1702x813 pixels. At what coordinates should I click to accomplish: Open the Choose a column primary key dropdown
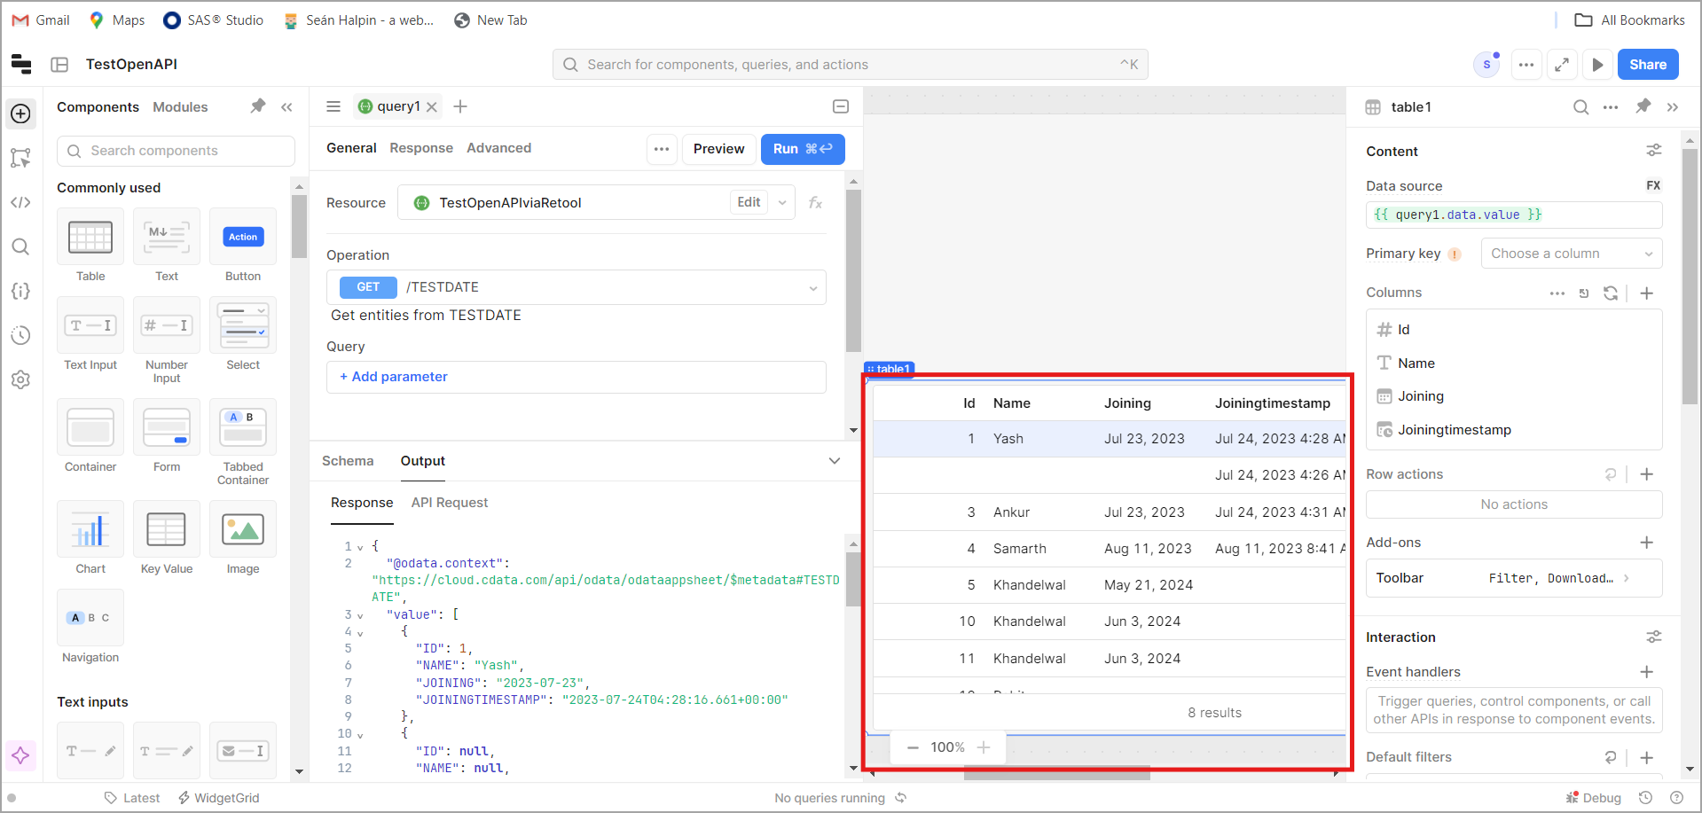tap(1571, 254)
